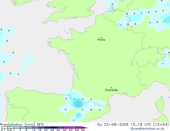Screen dimensions: 170x131
Task: Click the Dourbies city label
Action: tap(111, 90)
